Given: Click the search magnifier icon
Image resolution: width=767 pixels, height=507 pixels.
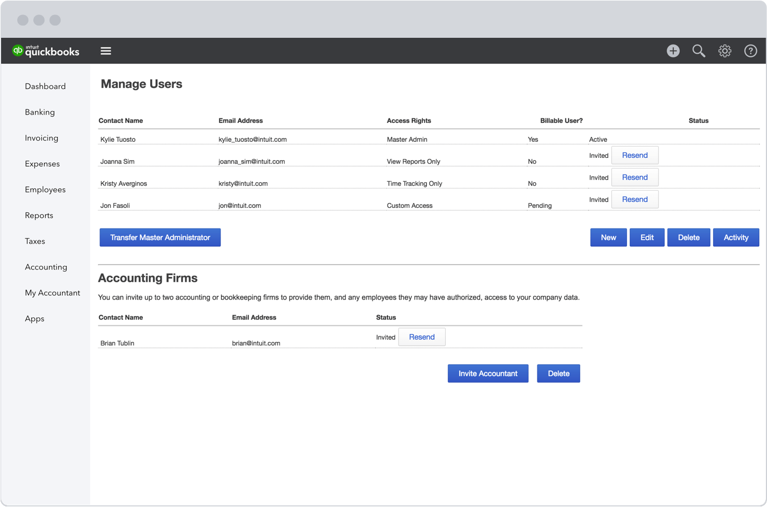Looking at the screenshot, I should pyautogui.click(x=699, y=51).
